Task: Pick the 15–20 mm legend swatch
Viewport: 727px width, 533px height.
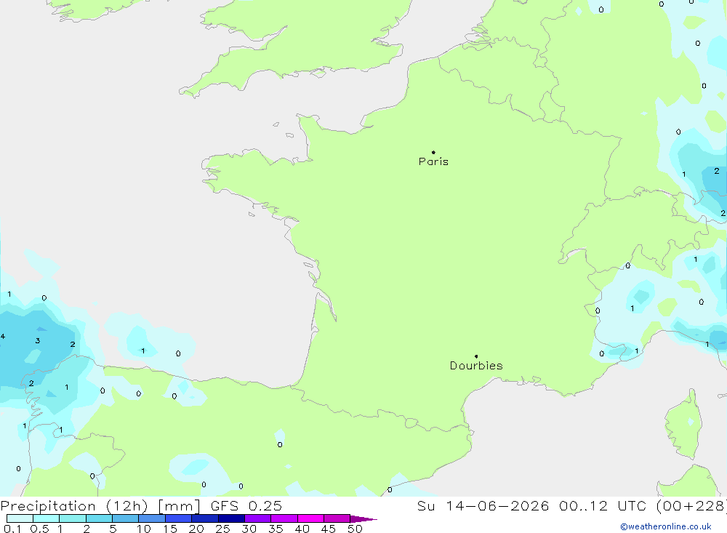Action: 179,518
